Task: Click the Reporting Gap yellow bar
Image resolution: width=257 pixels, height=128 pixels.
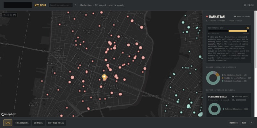Action: pyautogui.click(x=238, y=31)
